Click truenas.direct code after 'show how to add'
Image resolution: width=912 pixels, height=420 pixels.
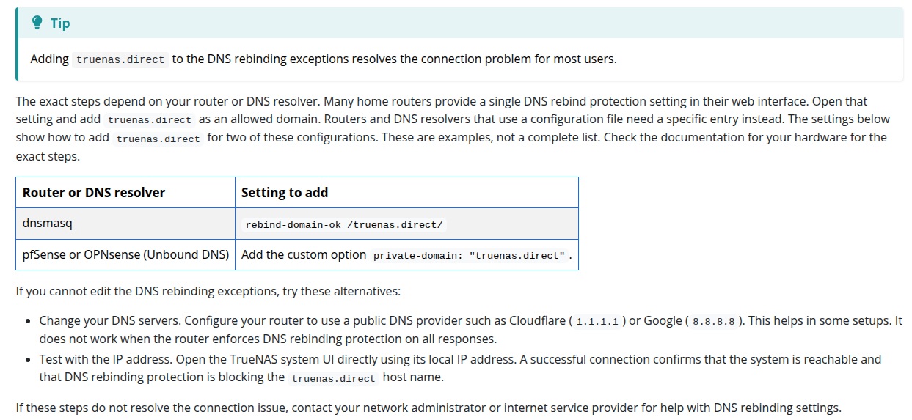tap(158, 139)
